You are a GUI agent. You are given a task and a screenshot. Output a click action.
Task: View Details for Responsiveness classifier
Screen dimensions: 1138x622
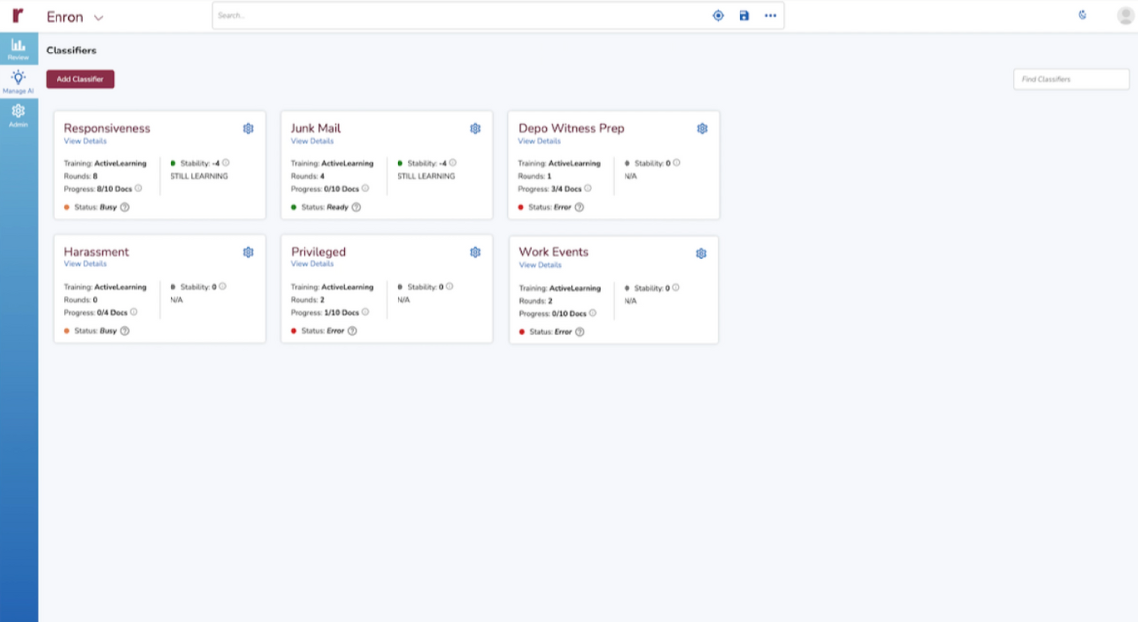pyautogui.click(x=85, y=141)
